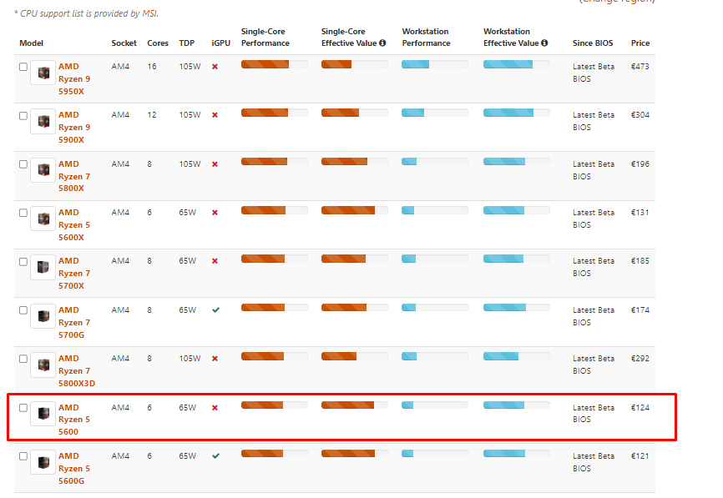Screen dimensions: 723x498
Task: Tick the checkbox for AMD Ryzen 9 5950X
Action: click(x=23, y=67)
